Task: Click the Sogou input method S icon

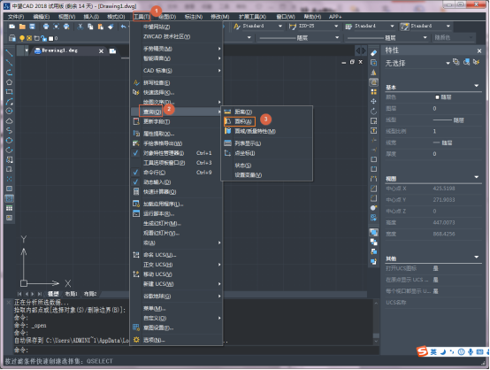Action: coord(422,351)
